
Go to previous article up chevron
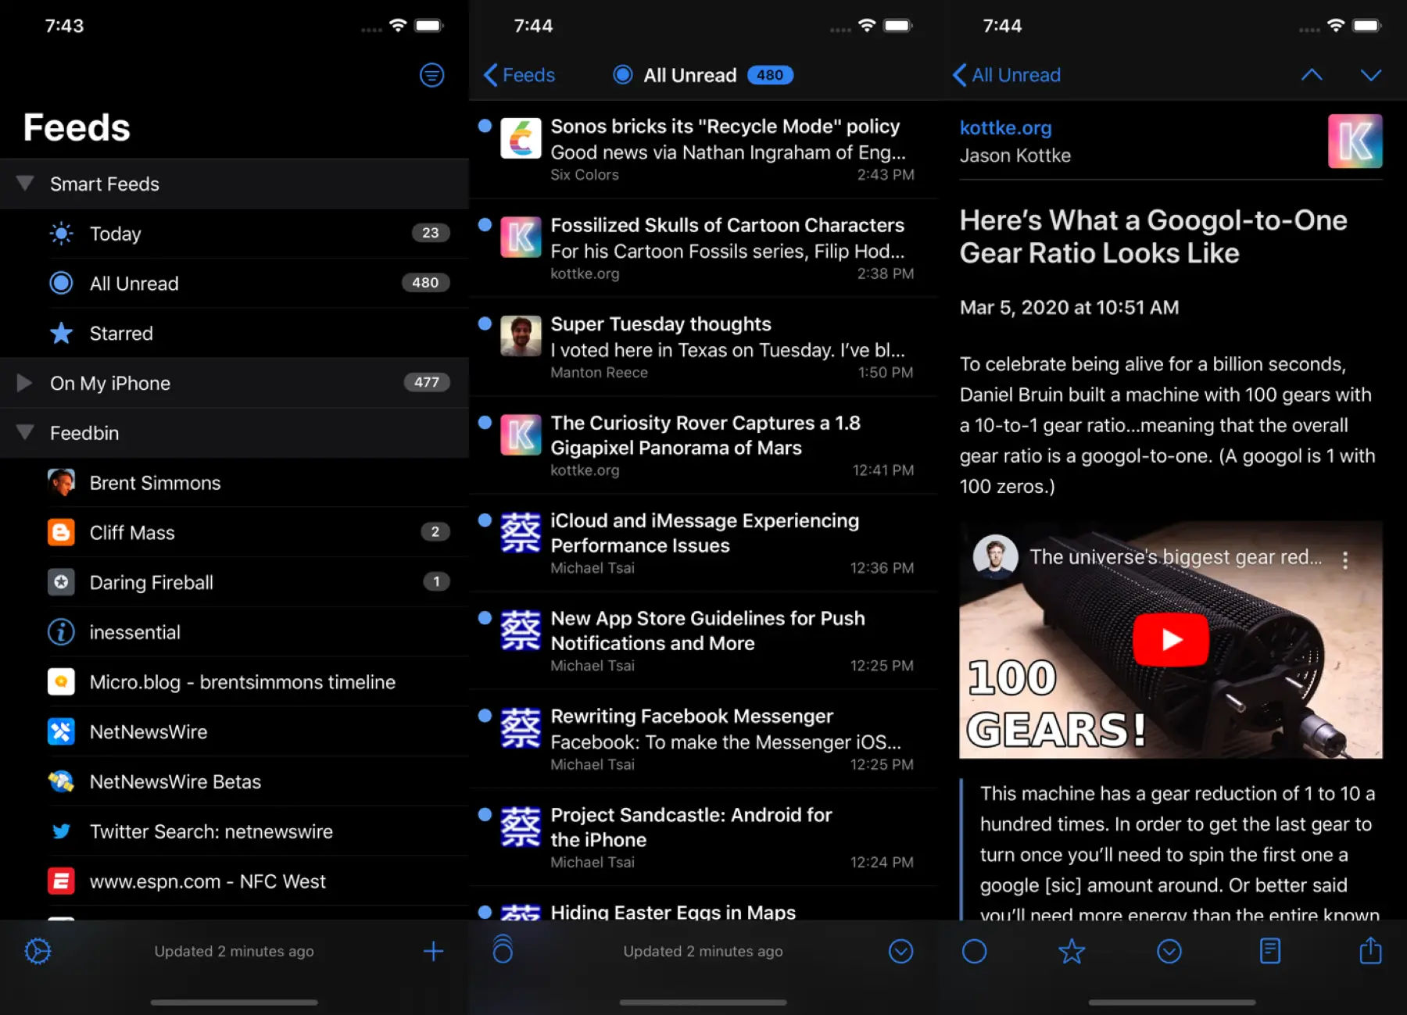(1312, 75)
